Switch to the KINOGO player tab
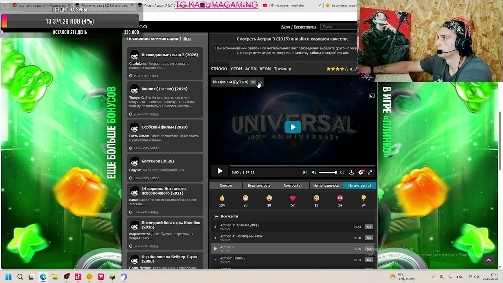This screenshot has width=503, height=283. click(x=218, y=69)
